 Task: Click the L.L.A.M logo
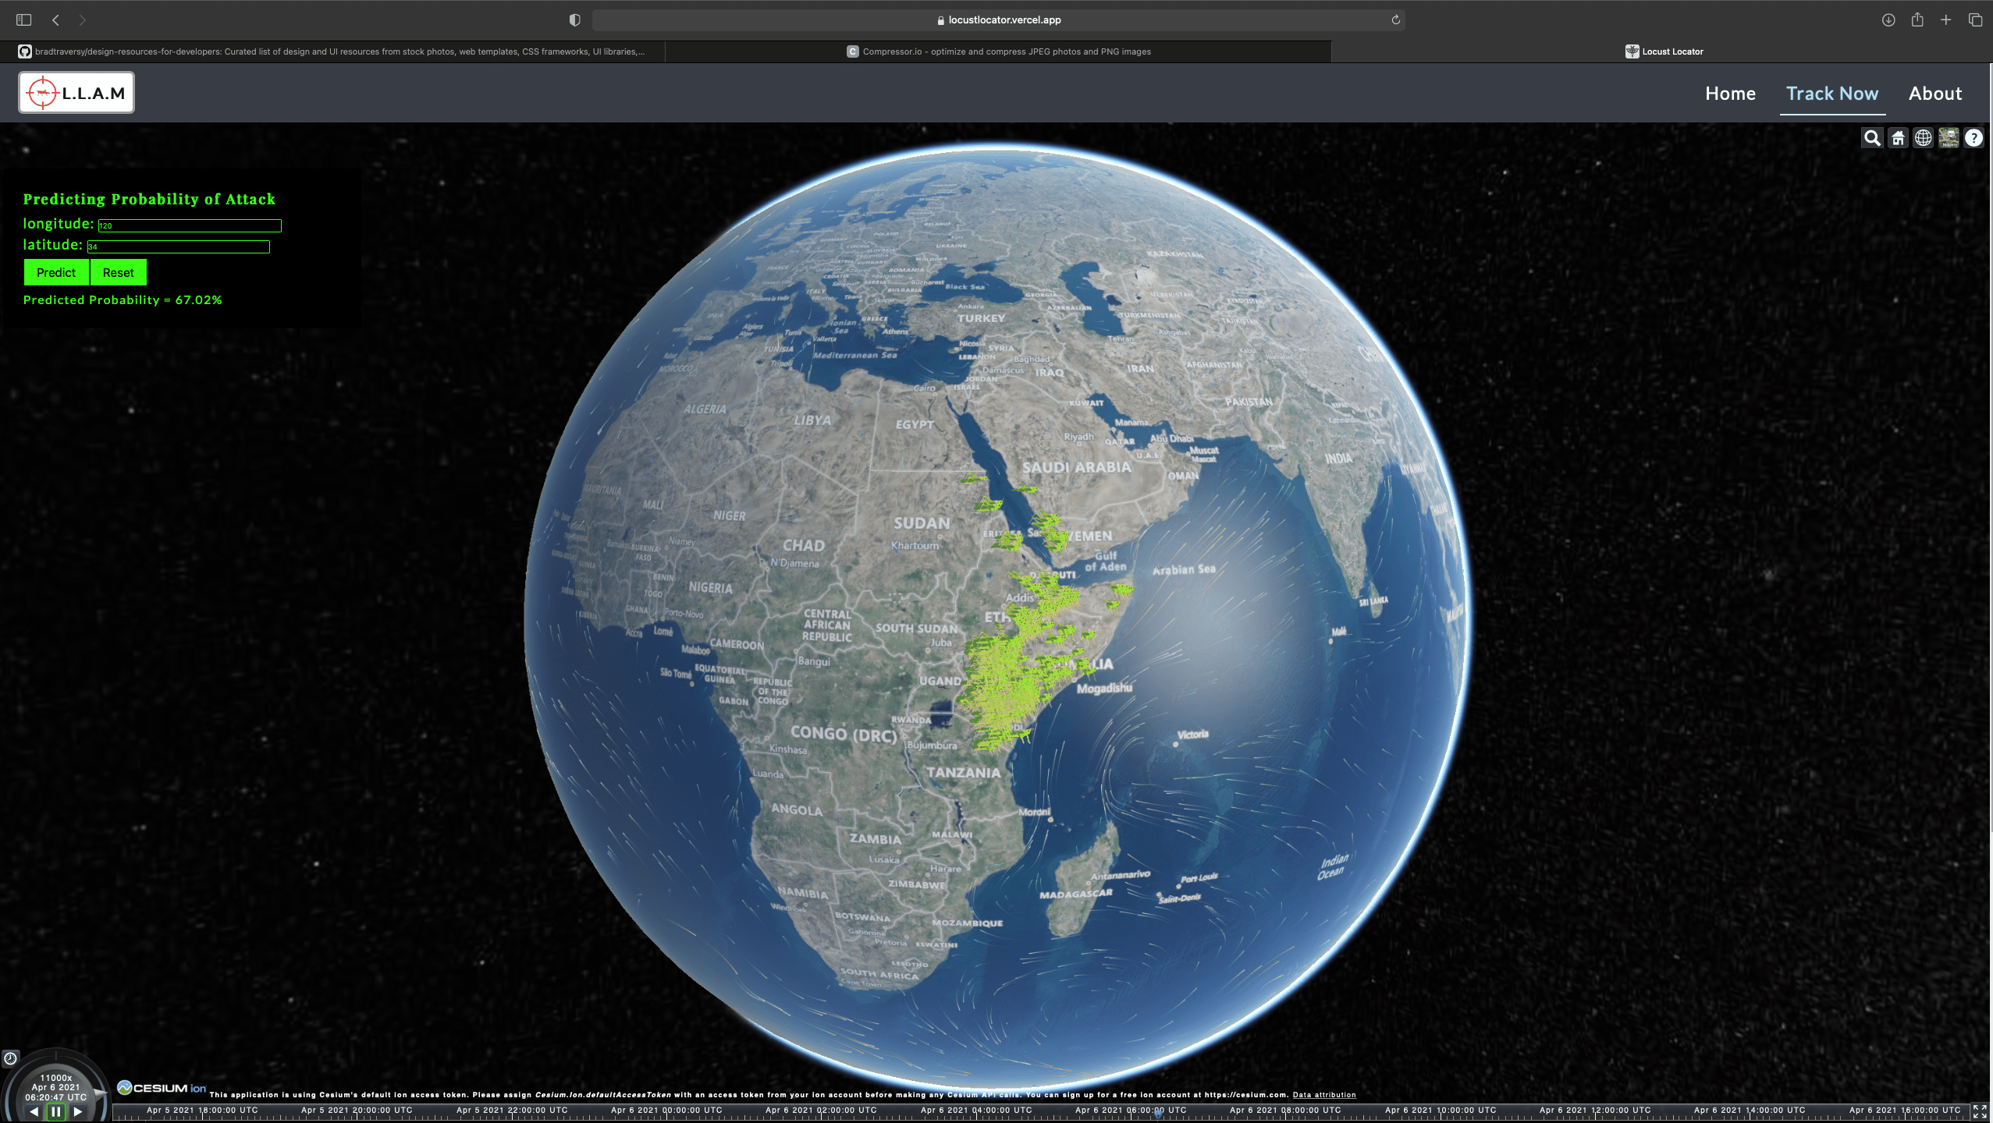coord(76,93)
